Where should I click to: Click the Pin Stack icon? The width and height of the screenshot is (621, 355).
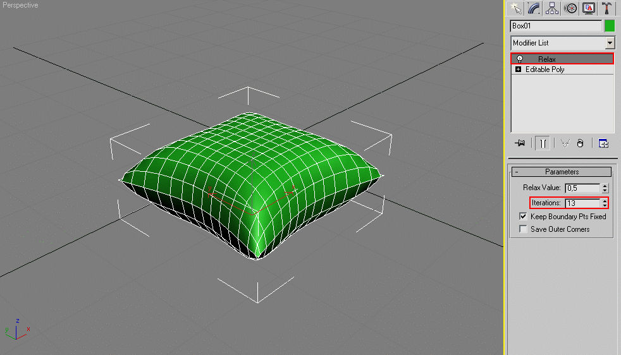tap(520, 143)
